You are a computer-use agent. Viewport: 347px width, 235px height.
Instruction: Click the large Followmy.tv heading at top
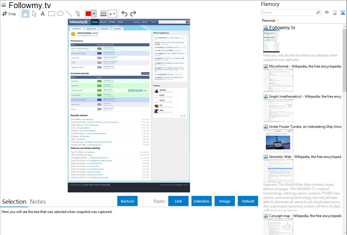[x=30, y=5]
